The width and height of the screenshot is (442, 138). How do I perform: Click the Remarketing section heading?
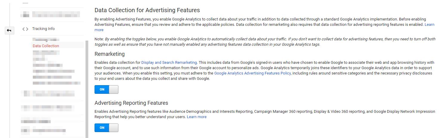(109, 54)
